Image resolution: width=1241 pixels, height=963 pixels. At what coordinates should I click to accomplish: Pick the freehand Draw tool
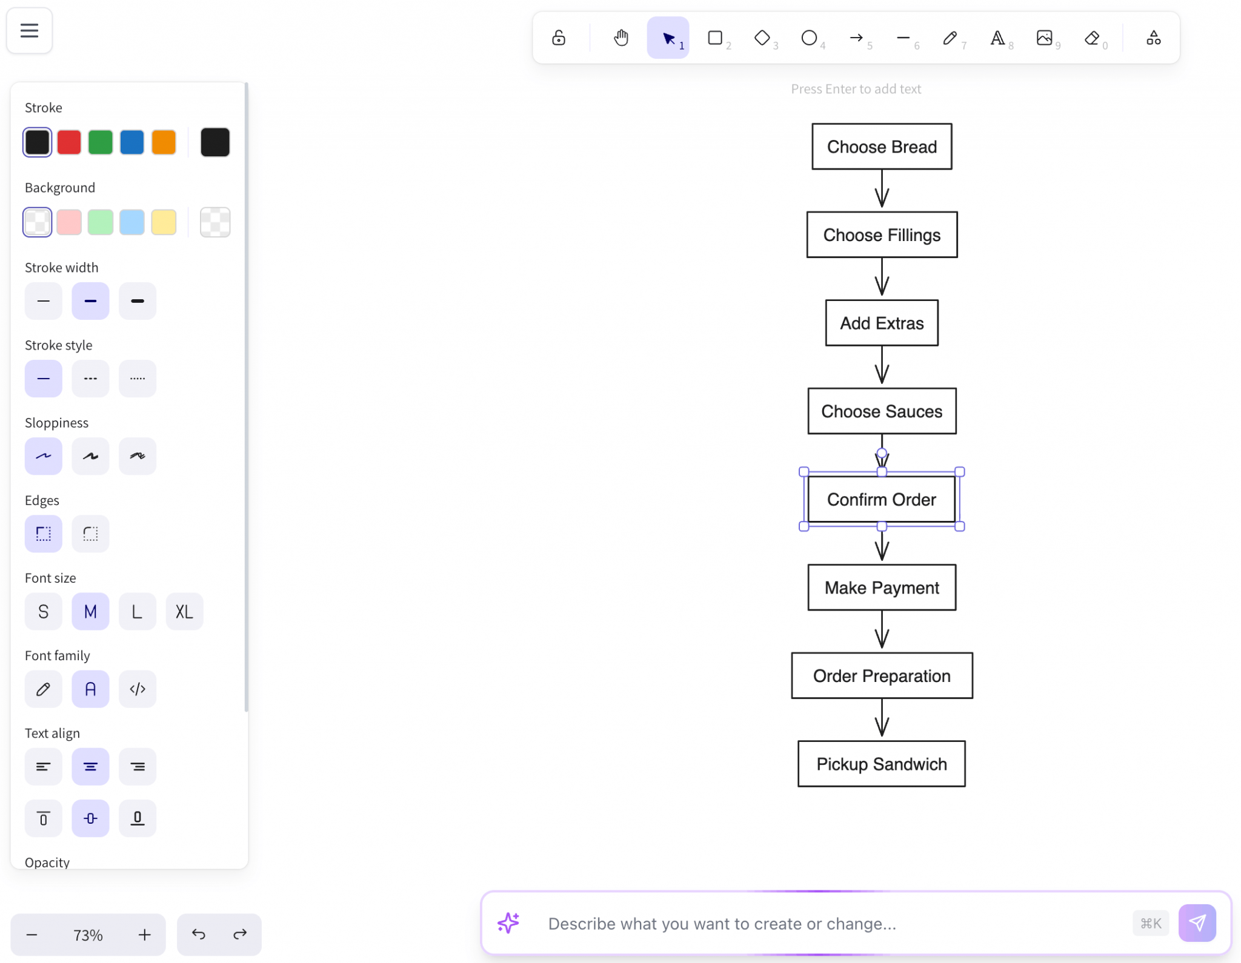click(950, 38)
